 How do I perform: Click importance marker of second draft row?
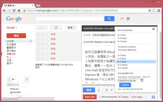click(47, 39)
